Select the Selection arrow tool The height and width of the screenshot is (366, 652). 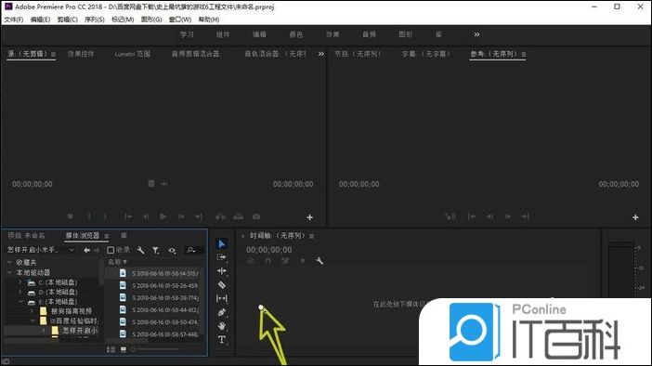coord(222,243)
